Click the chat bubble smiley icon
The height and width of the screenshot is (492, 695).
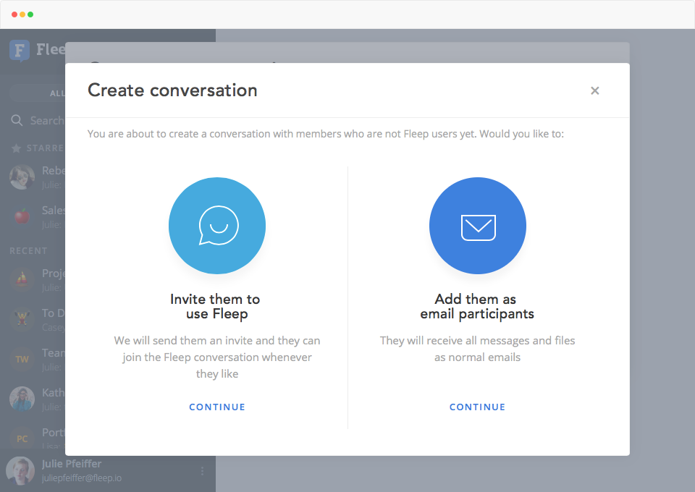[x=217, y=226]
